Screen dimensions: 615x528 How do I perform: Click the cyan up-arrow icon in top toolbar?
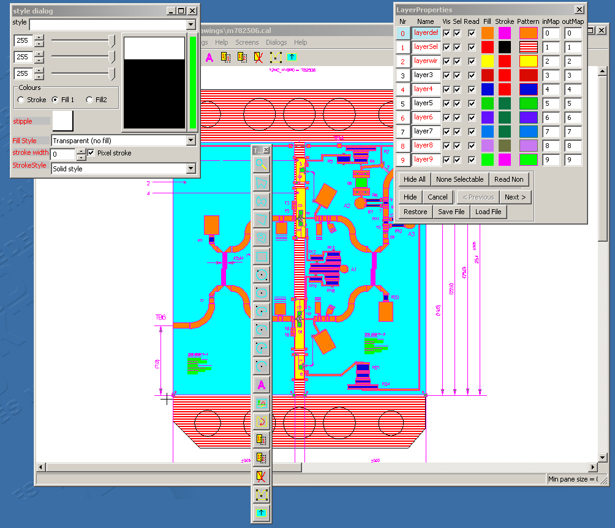click(292, 58)
